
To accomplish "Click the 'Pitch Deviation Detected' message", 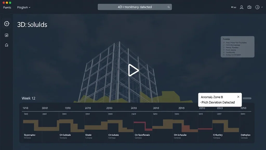I will coord(218,102).
